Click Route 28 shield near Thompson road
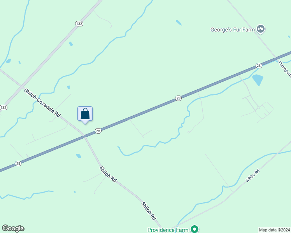The height and width of the screenshot is (233, 291). (259, 66)
